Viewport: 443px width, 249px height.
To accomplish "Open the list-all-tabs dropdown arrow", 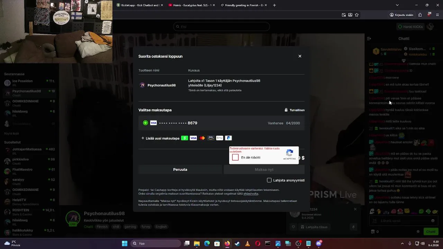I will pyautogui.click(x=397, y=5).
